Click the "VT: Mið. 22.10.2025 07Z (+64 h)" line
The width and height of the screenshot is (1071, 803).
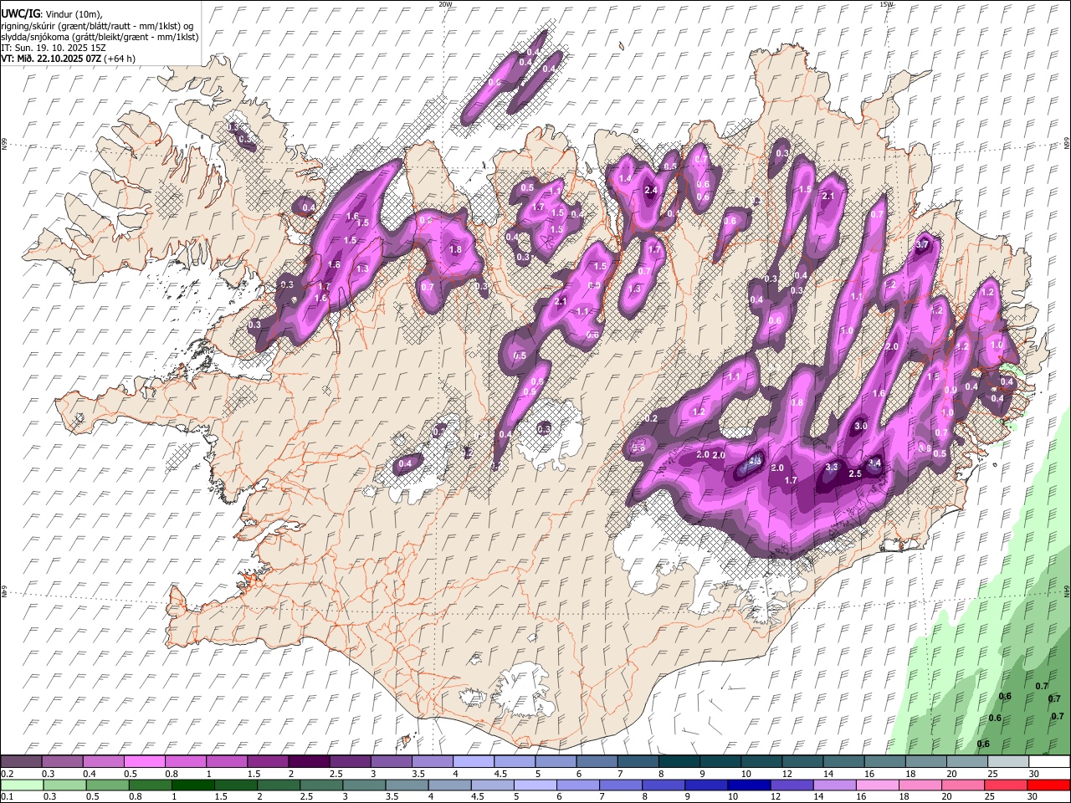[x=68, y=59]
